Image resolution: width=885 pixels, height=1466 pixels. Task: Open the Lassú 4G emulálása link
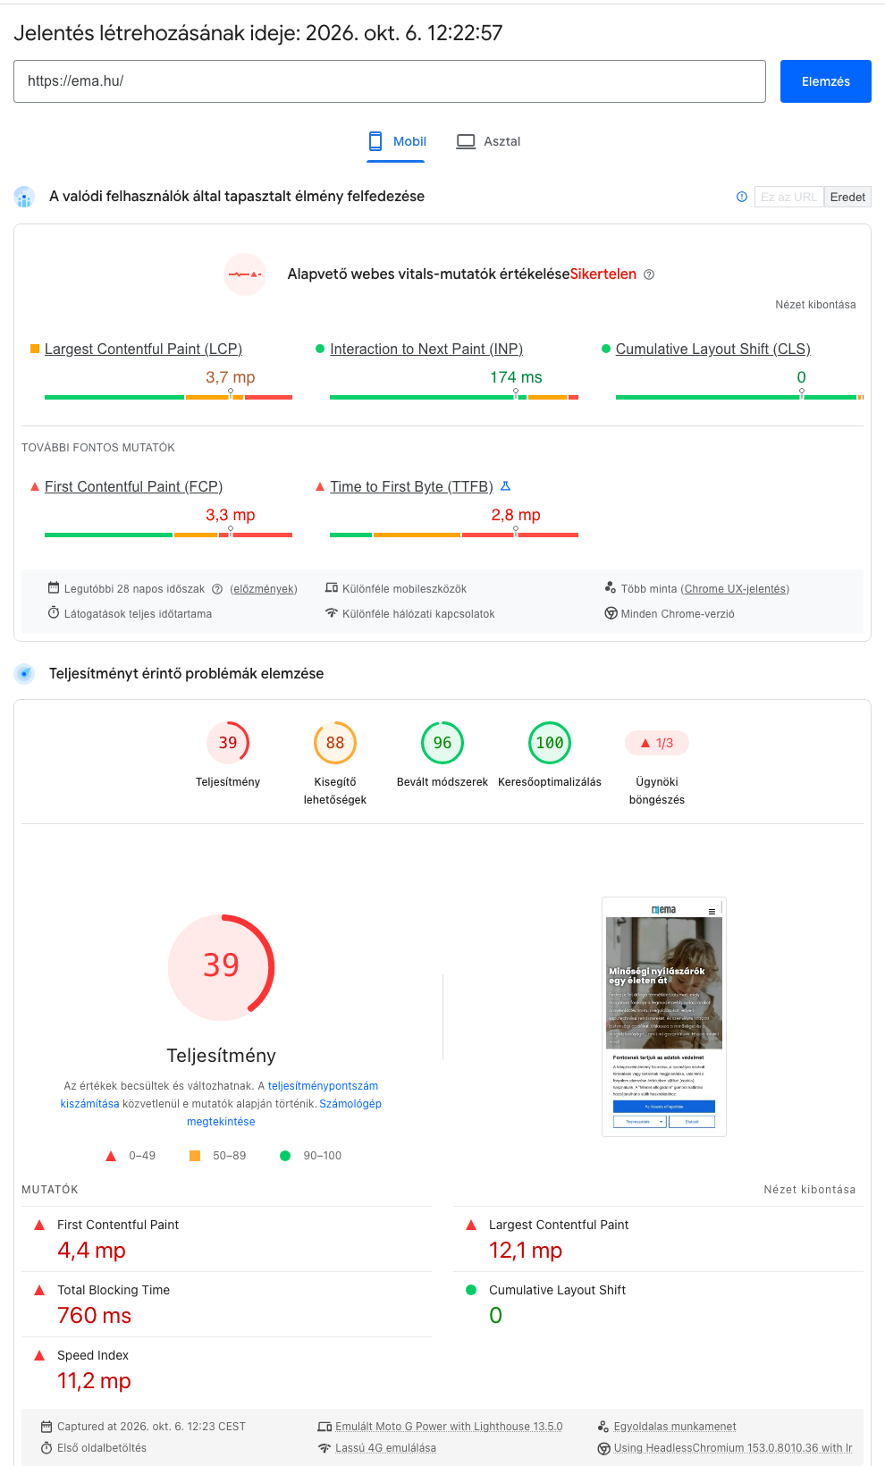pos(385,1448)
